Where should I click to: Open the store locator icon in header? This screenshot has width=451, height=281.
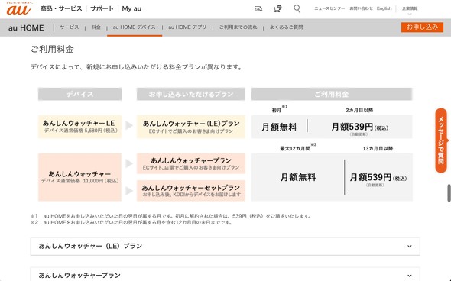258,9
